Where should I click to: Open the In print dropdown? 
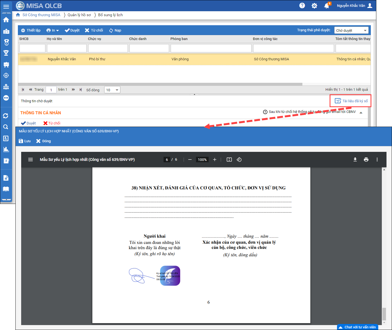[53, 30]
